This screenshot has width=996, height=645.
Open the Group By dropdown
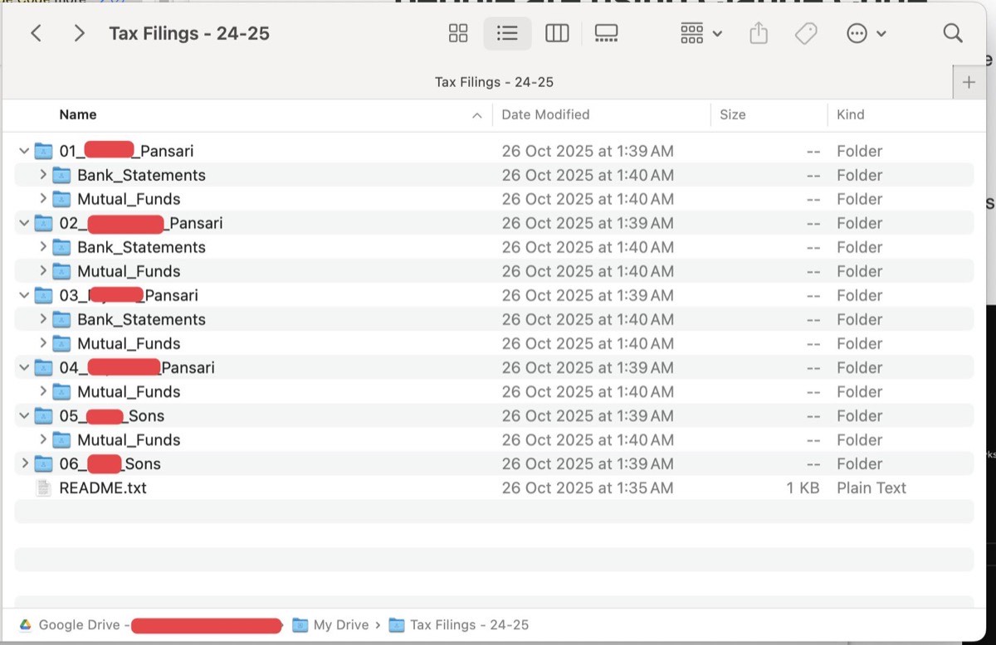[x=701, y=33]
